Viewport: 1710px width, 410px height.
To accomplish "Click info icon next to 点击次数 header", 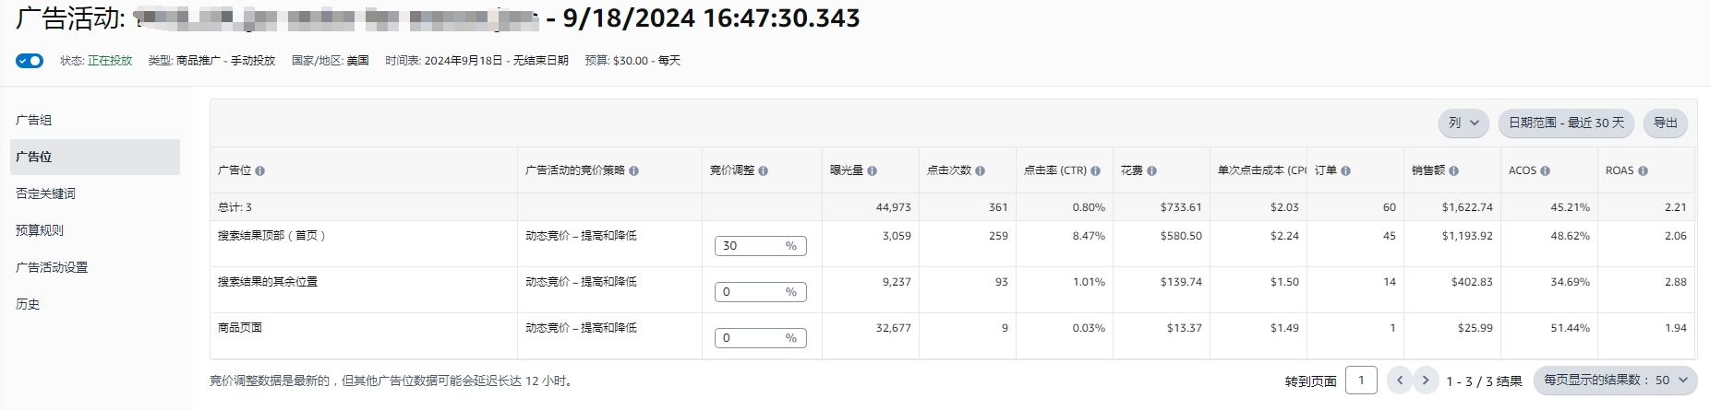I will [x=980, y=171].
